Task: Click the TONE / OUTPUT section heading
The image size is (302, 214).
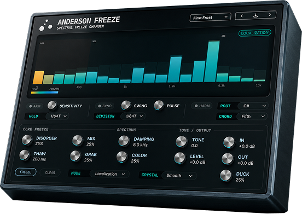Action: pyautogui.click(x=195, y=130)
